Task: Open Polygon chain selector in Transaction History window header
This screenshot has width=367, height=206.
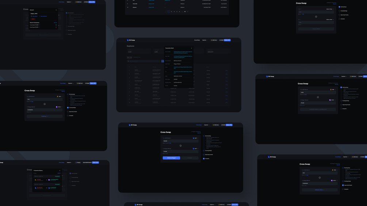Action: [x=78, y=163]
